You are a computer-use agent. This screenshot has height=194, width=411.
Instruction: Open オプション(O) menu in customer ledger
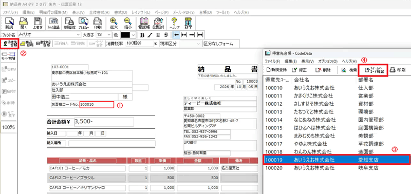click(328, 61)
